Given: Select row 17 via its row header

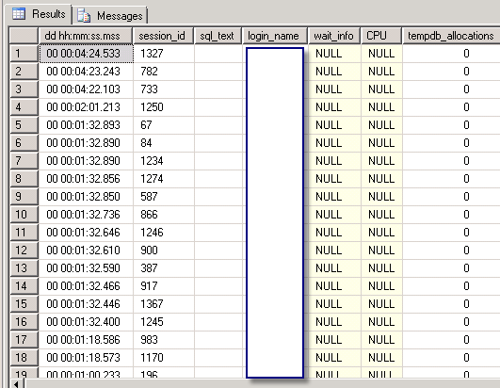Looking at the screenshot, I should [24, 340].
